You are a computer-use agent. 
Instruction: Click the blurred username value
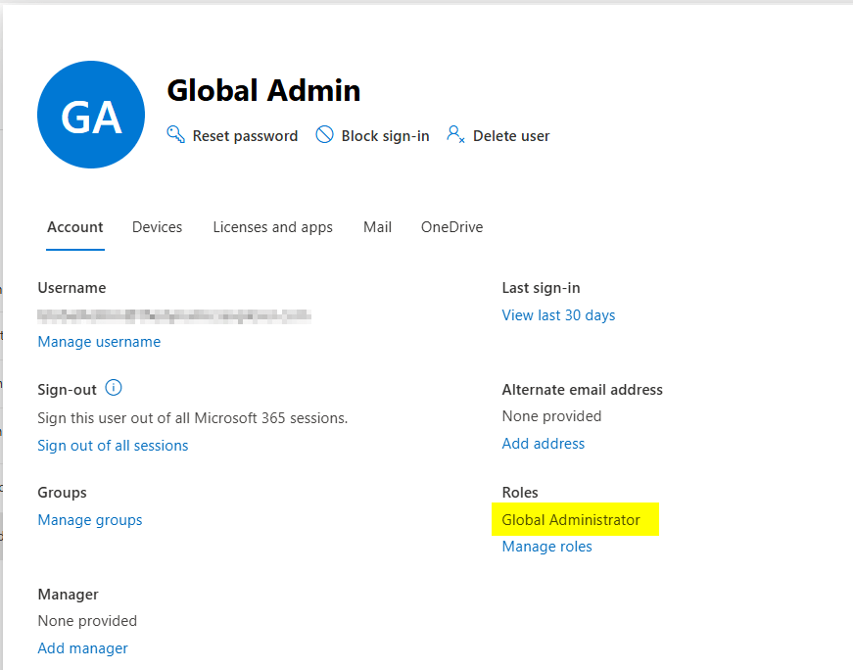pos(174,315)
